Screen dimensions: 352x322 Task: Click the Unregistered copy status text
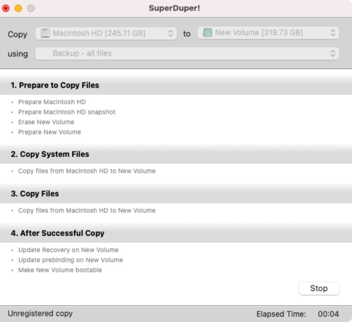click(40, 313)
